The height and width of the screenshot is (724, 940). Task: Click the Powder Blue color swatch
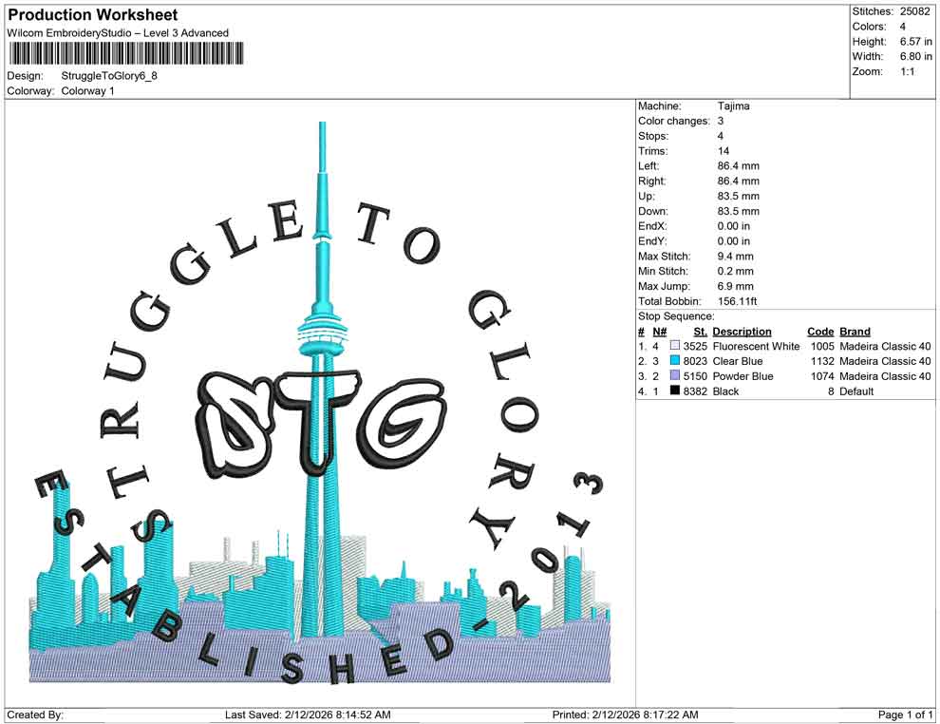pos(675,376)
